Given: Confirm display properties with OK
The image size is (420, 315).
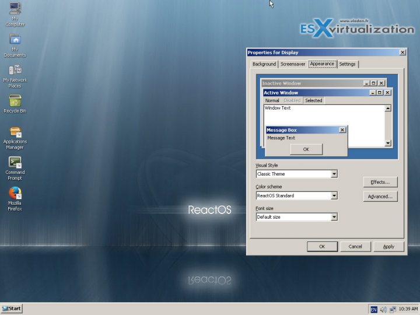Looking at the screenshot, I should [322, 246].
